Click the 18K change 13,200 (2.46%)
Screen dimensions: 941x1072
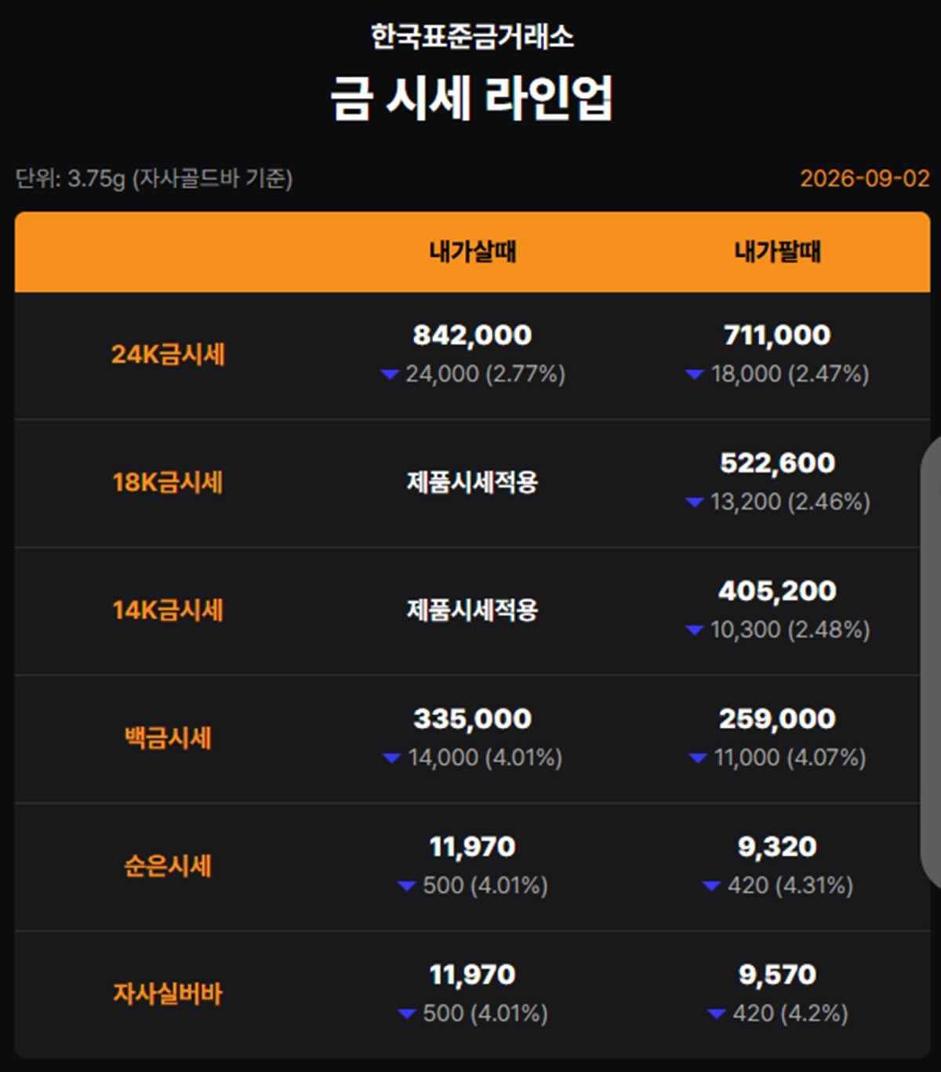pos(790,502)
